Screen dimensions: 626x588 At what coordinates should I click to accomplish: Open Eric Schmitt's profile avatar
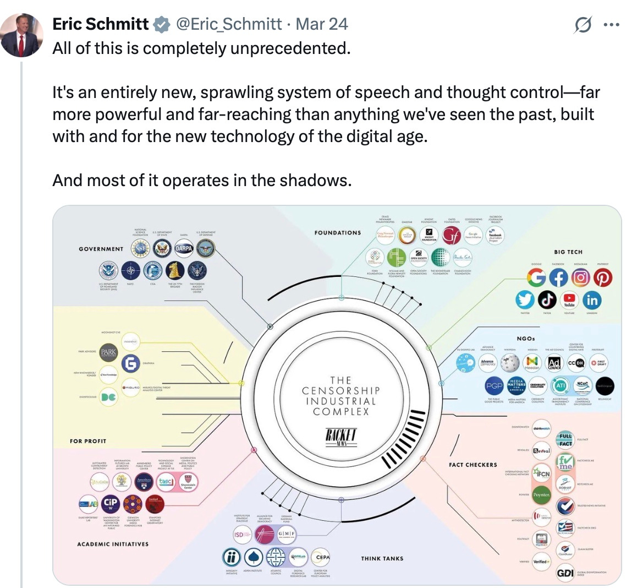point(21,35)
